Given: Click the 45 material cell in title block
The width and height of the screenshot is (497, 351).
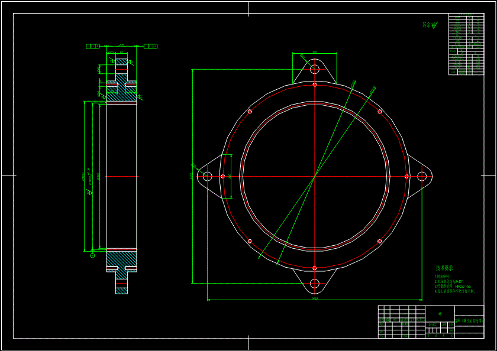Looking at the screenshot, I should pyautogui.click(x=440, y=314).
